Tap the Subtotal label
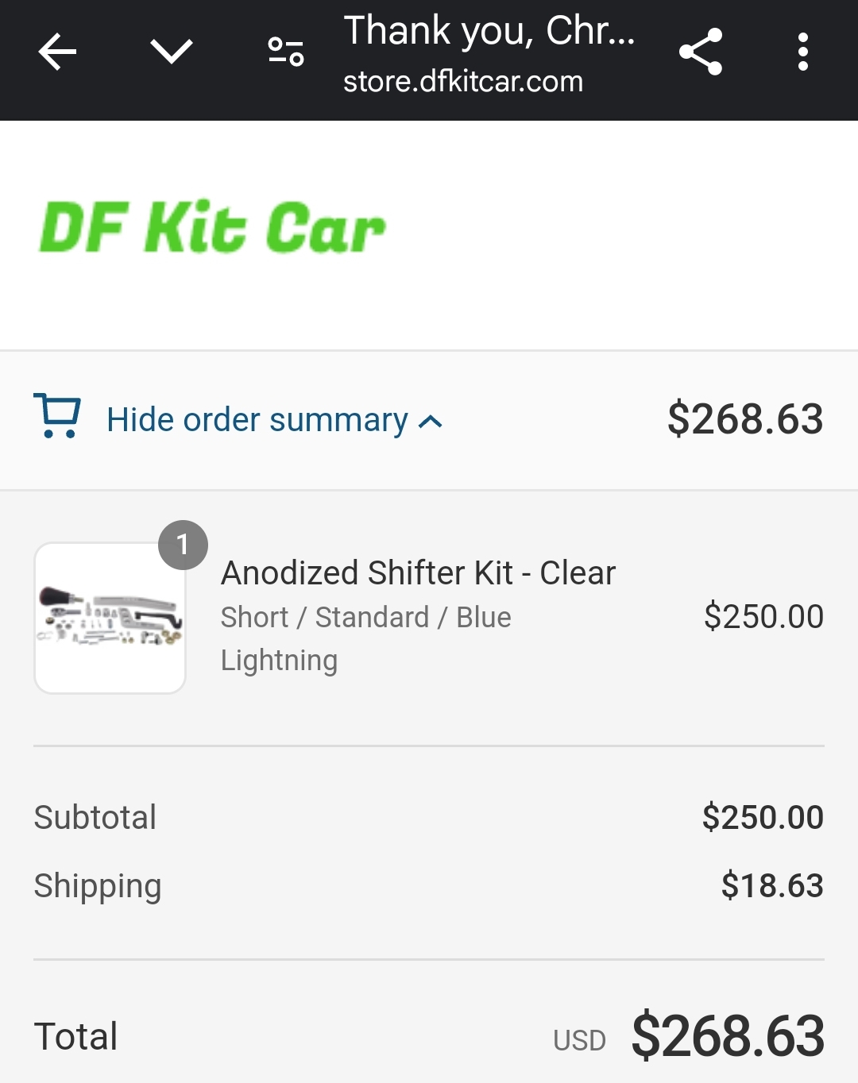 click(x=95, y=817)
